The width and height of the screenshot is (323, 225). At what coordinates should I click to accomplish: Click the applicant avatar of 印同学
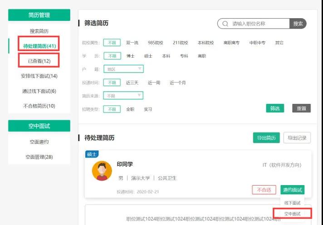click(x=102, y=171)
